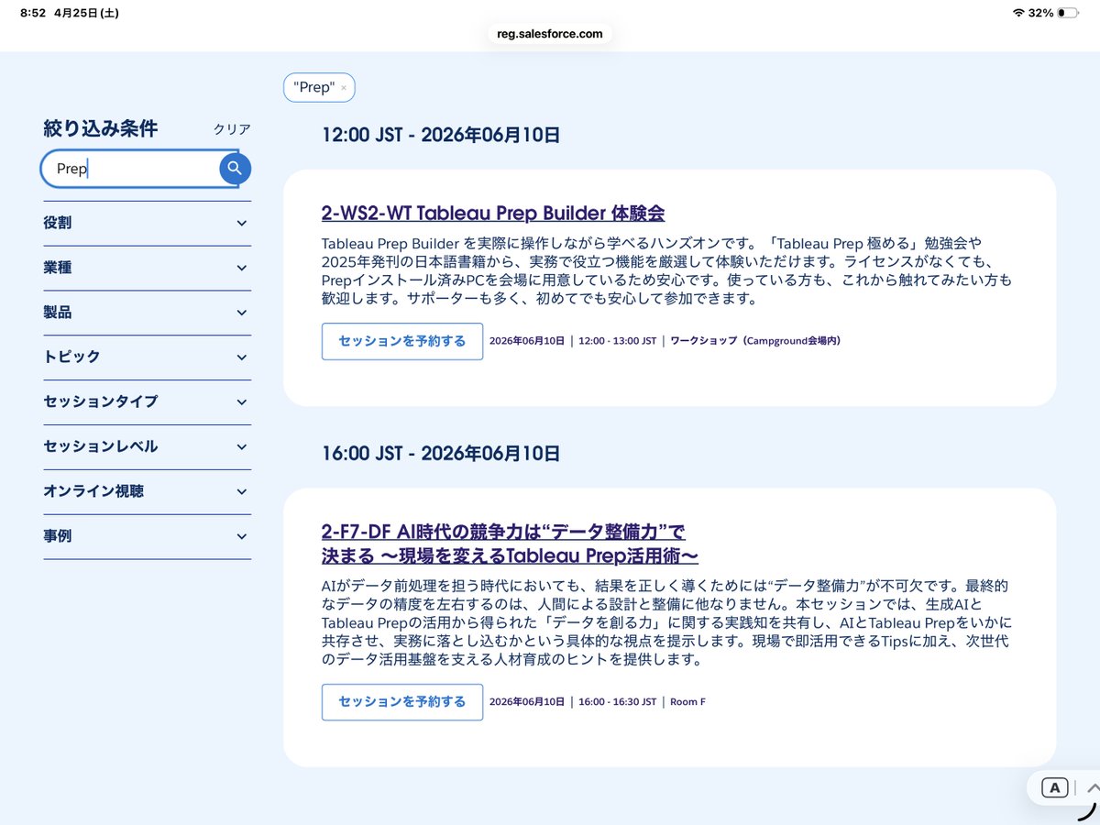1100x825 pixels.
Task: Expand the セッションレベル filter
Action: point(147,446)
